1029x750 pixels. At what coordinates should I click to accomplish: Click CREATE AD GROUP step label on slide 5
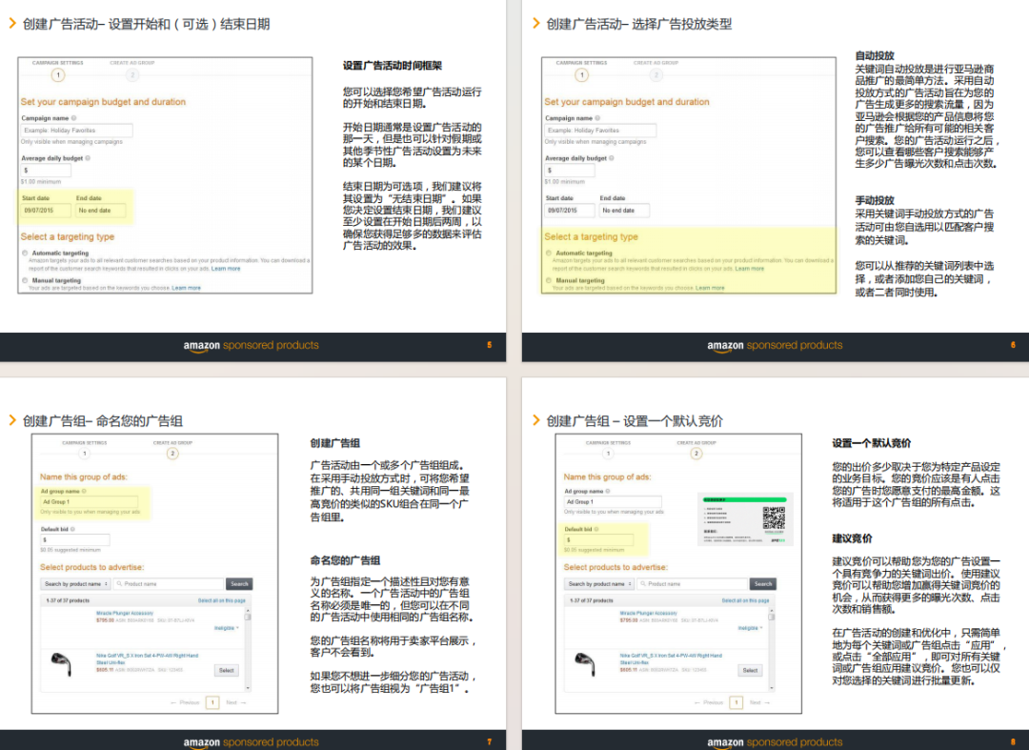tap(132, 63)
